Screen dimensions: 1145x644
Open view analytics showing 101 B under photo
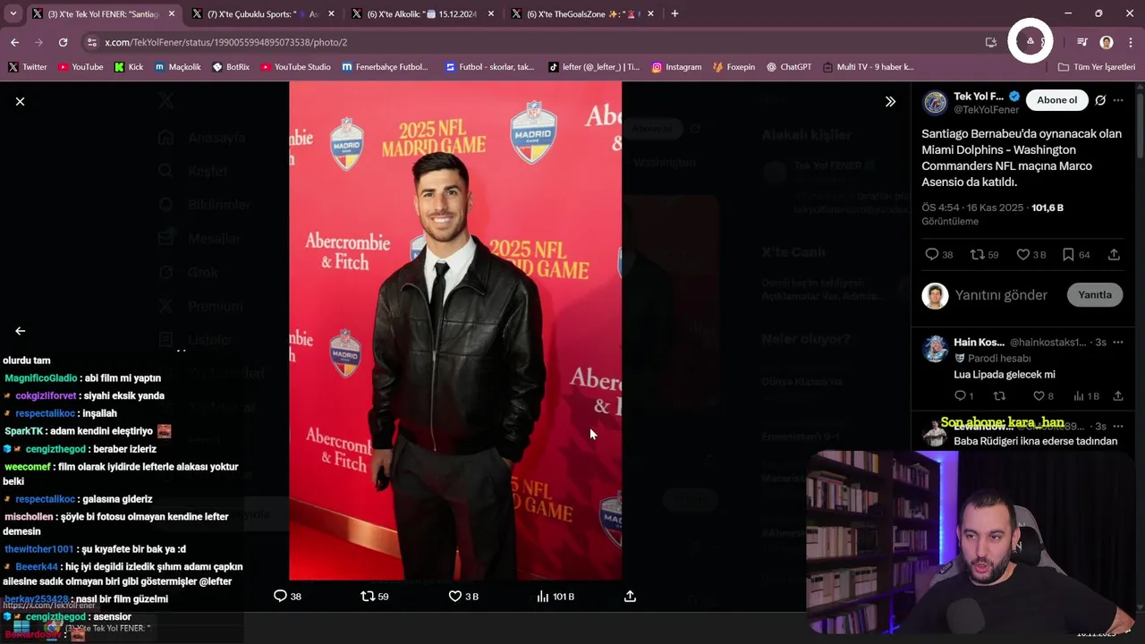[555, 596]
